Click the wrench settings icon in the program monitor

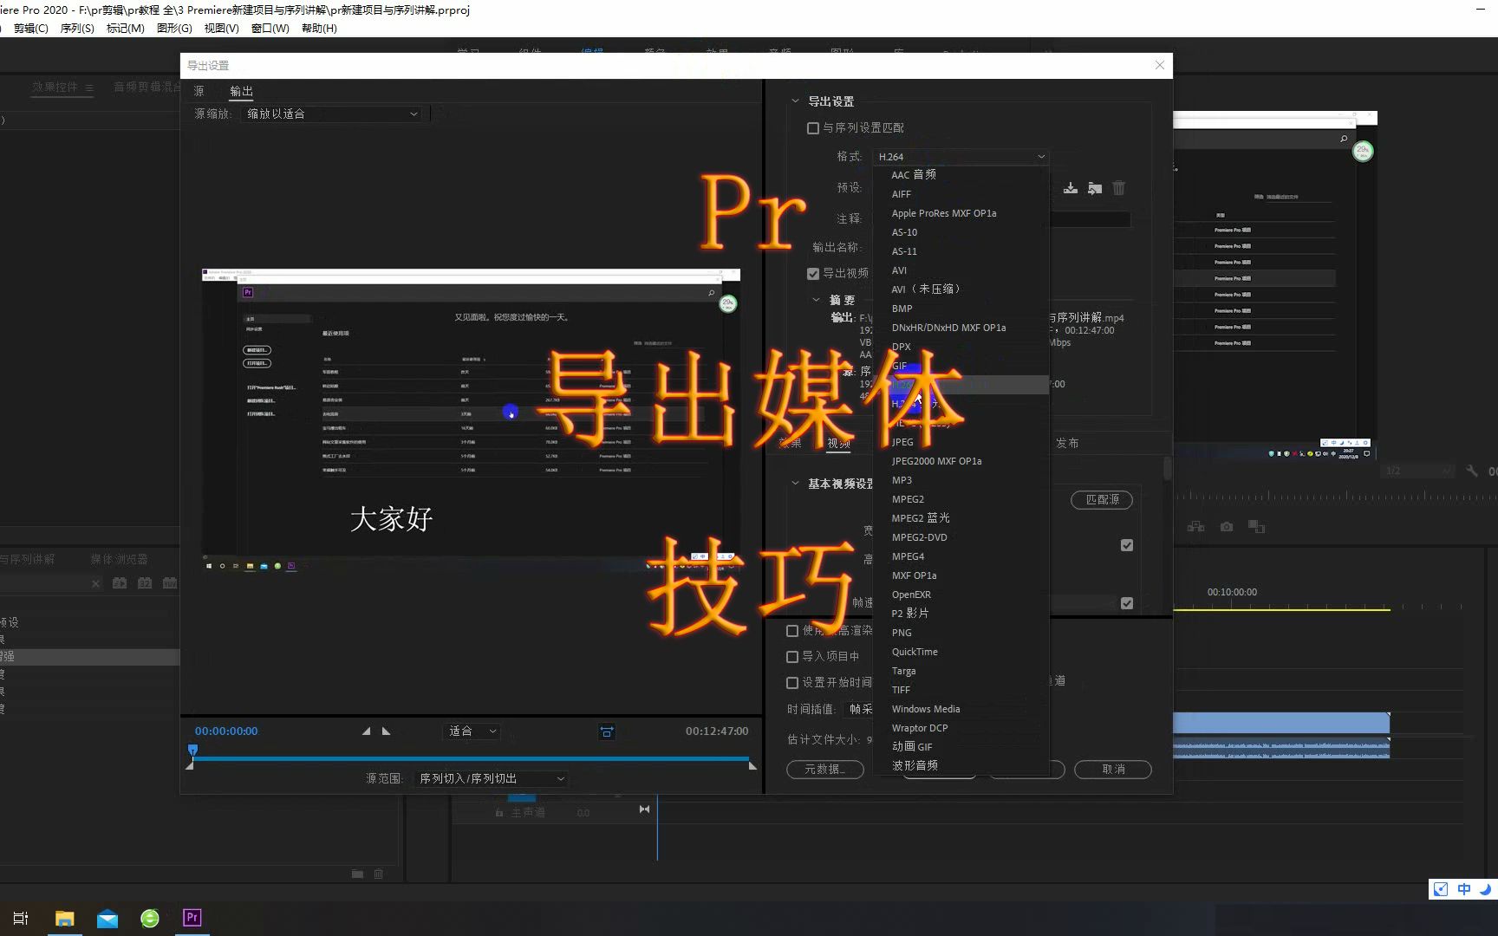pos(1472,471)
